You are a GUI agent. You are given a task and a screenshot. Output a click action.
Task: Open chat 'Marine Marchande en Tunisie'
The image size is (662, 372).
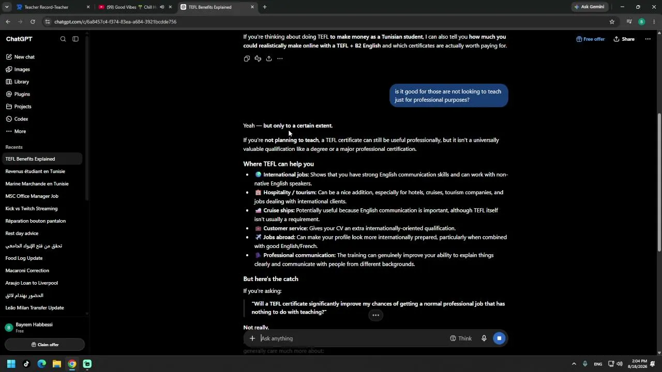tap(41, 184)
